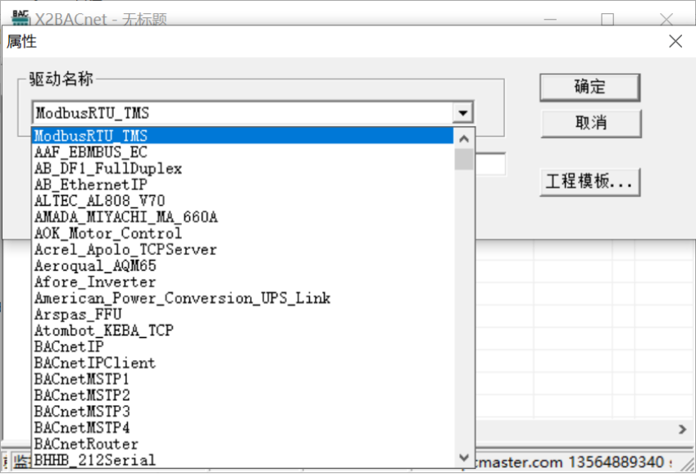Select BHHB_212Serial driver
Screen dimensions: 696x474
coord(243,460)
